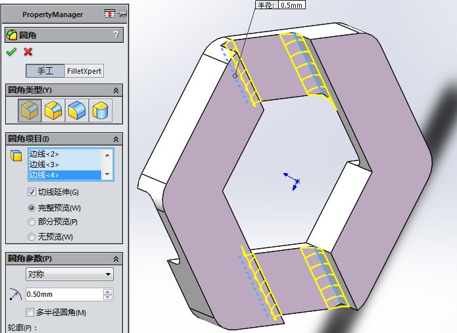Open fillet help question mark
This screenshot has height=333, width=457.
coord(116,35)
